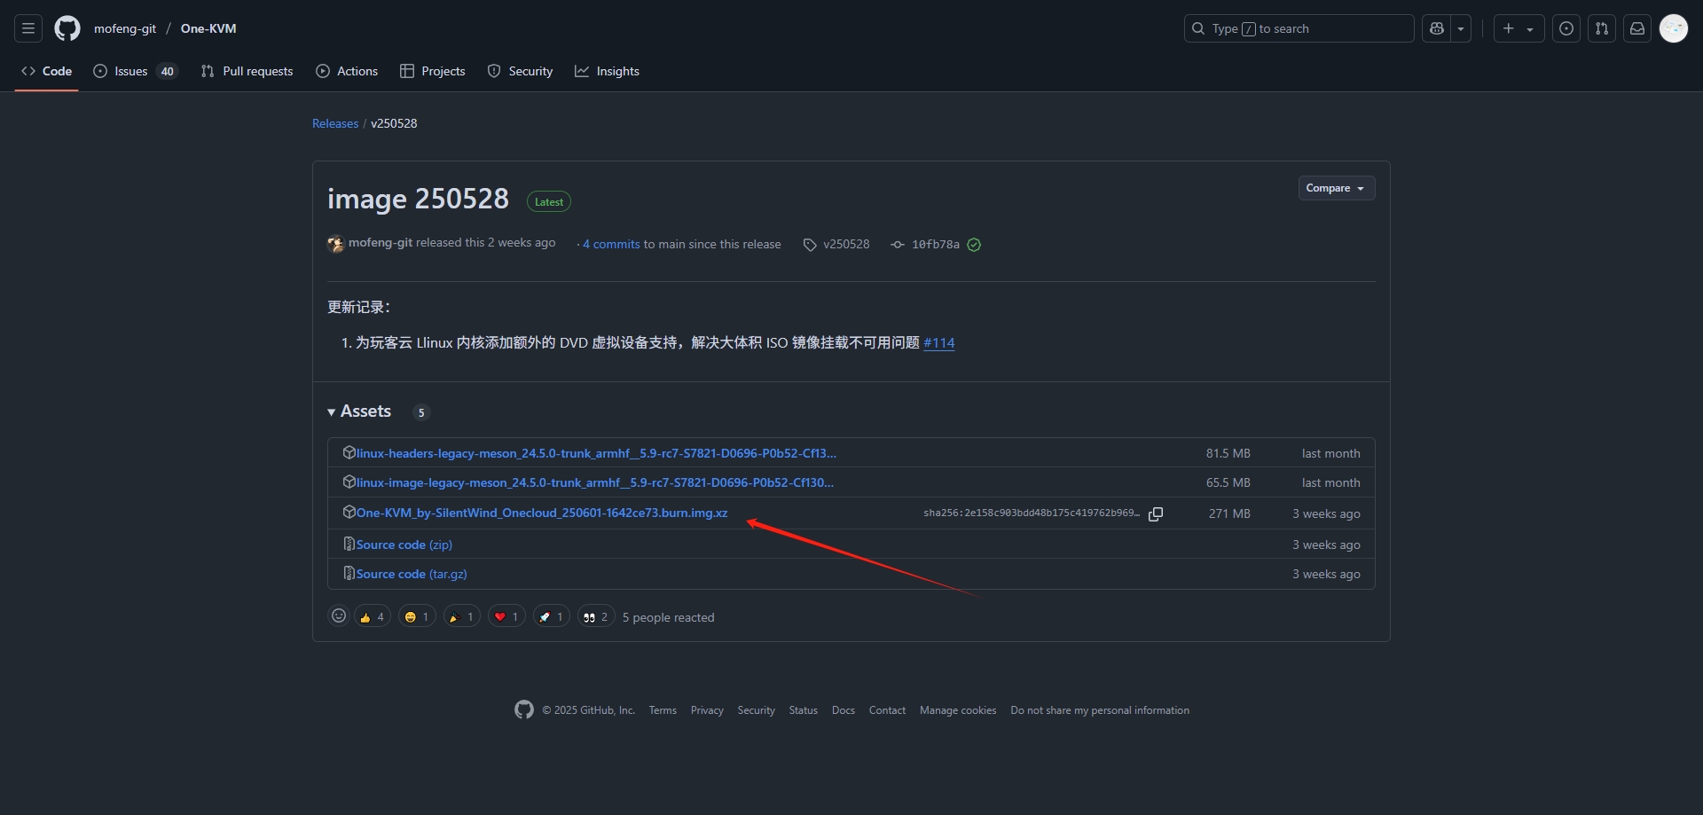Open the Docs footer link

point(844,710)
